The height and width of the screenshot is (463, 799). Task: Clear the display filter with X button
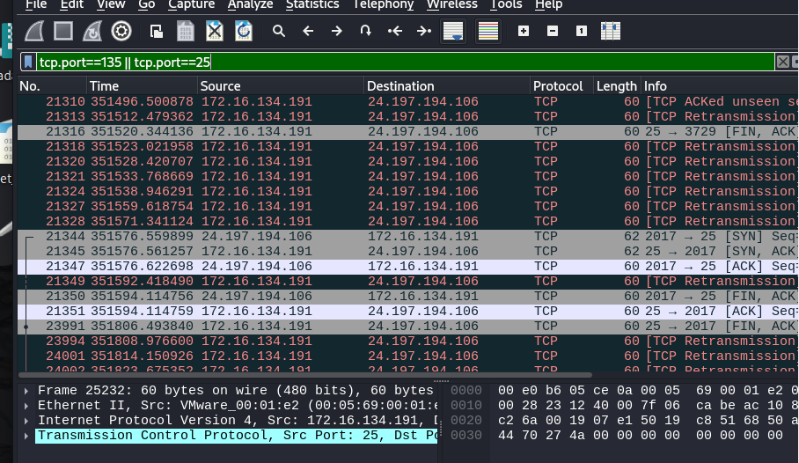pyautogui.click(x=782, y=62)
